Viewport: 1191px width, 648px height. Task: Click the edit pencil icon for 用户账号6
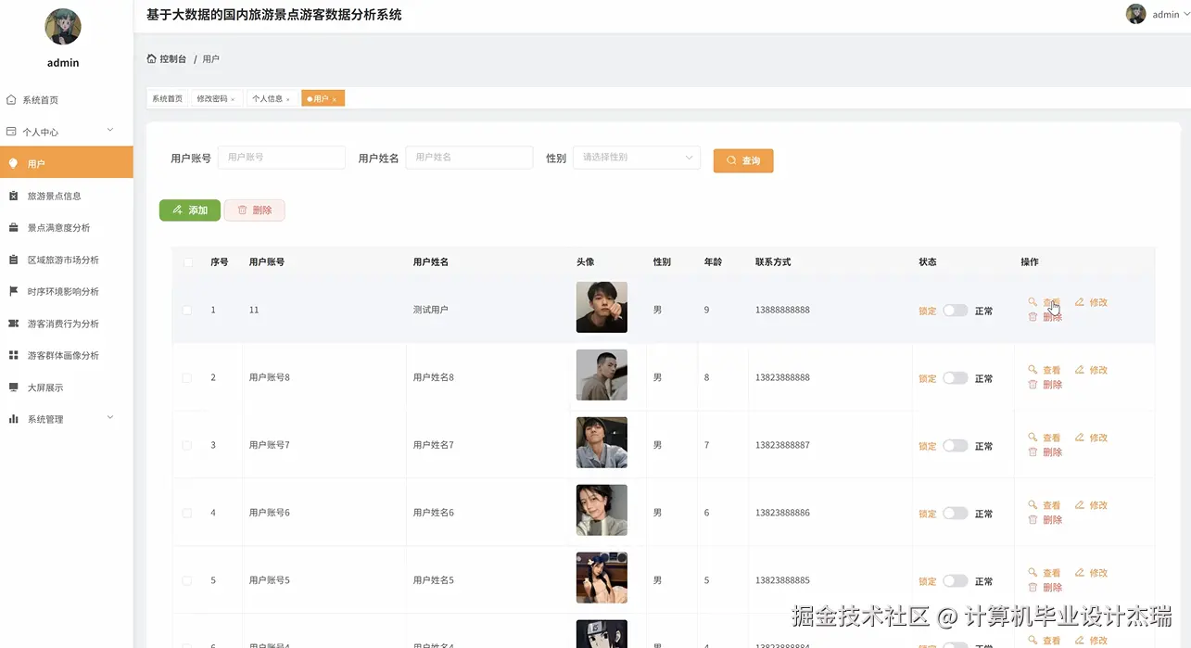1079,505
